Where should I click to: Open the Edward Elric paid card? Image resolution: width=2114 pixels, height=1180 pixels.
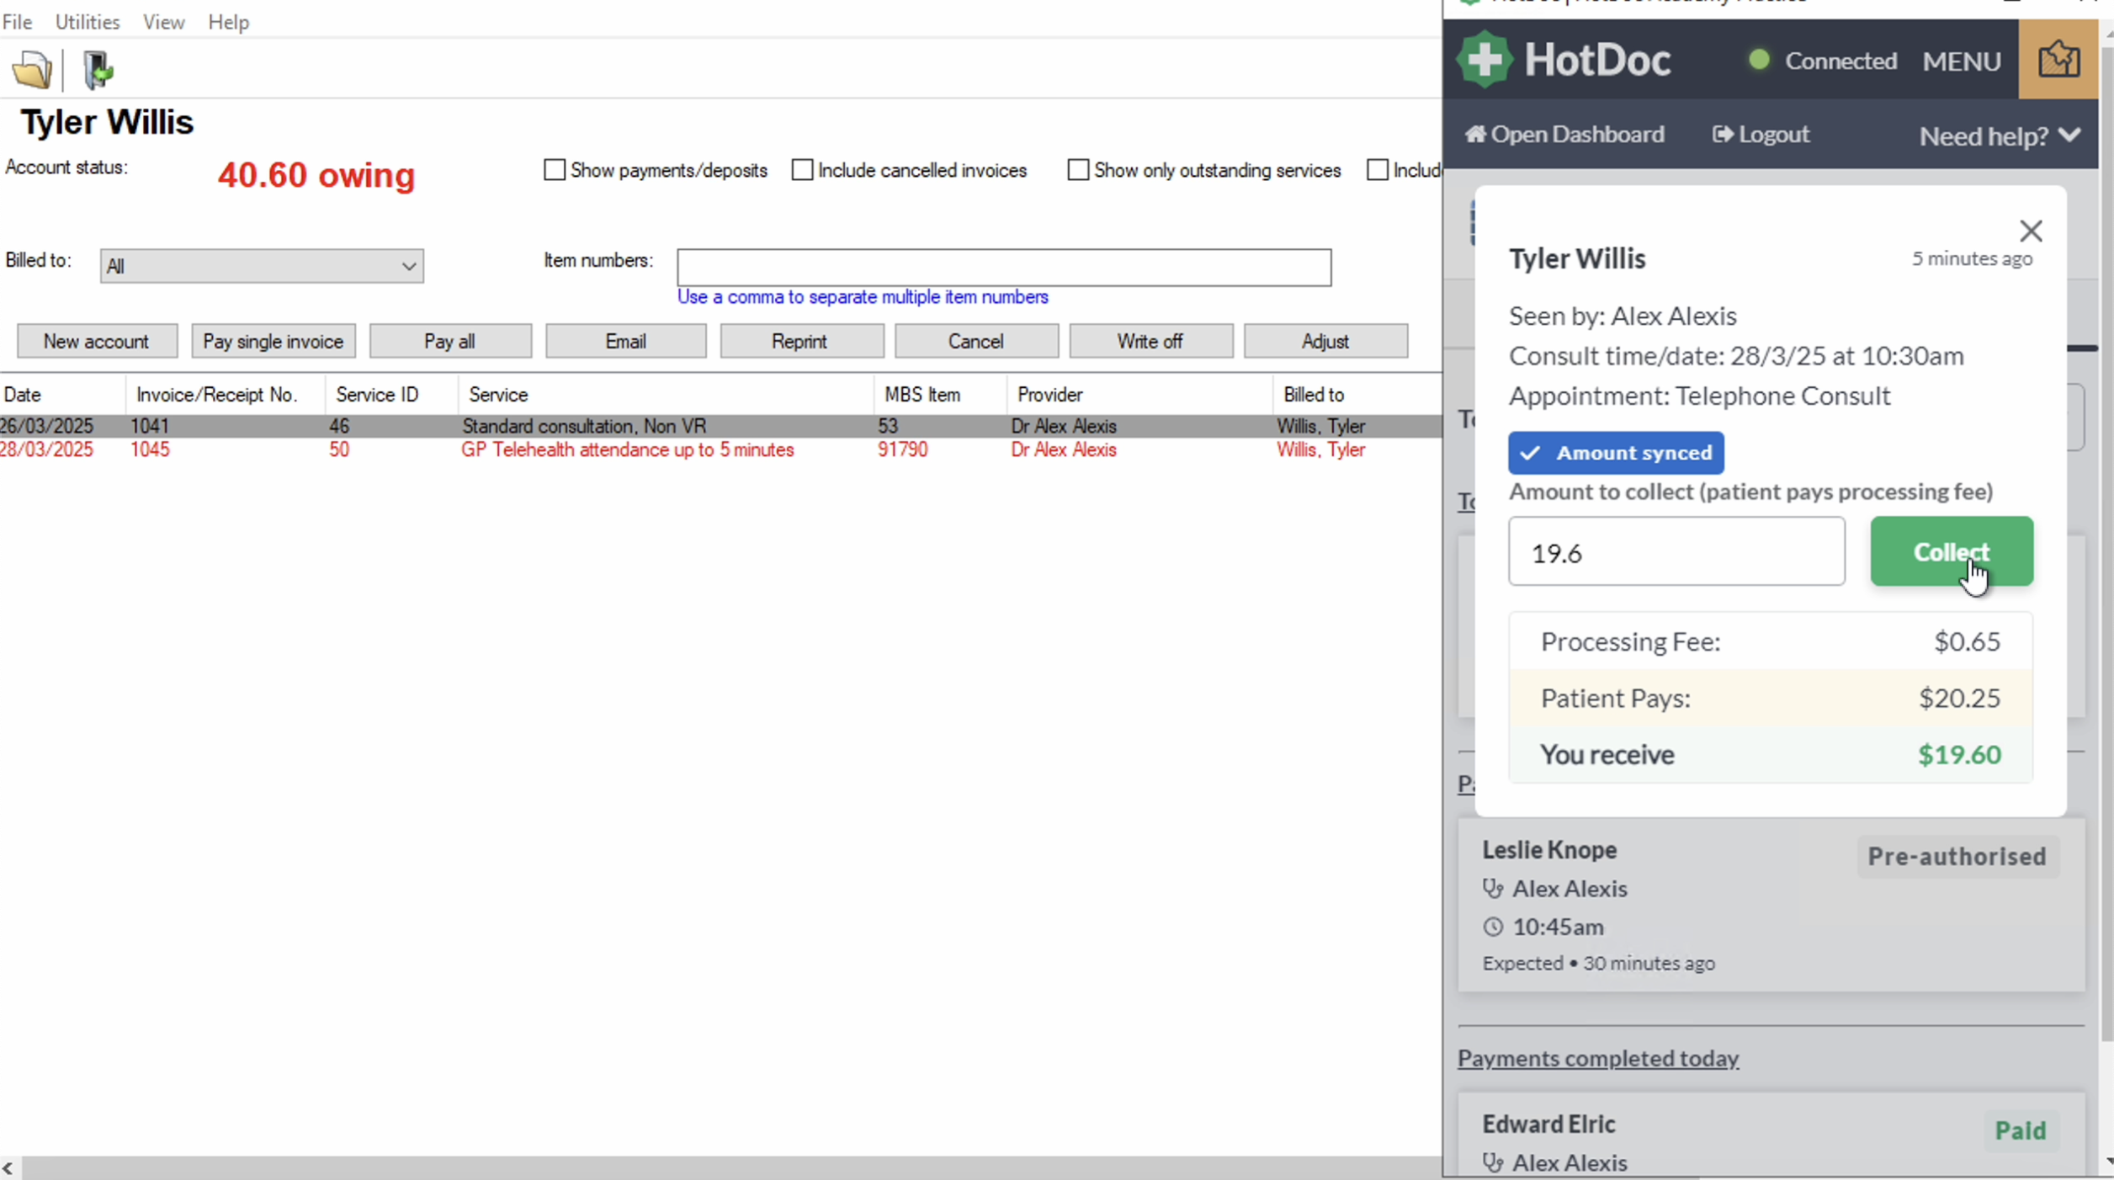[1771, 1135]
